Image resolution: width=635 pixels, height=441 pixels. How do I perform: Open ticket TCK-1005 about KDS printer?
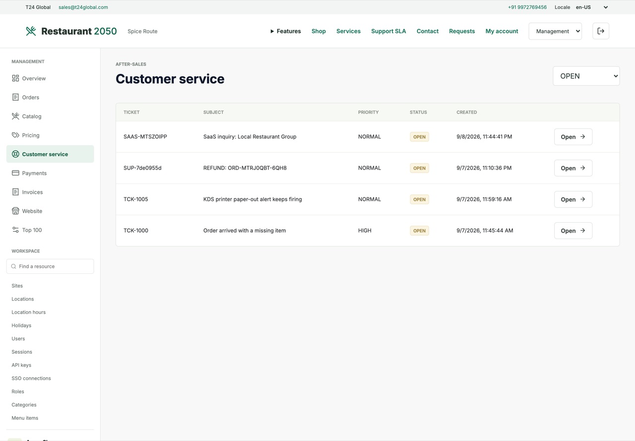tap(573, 199)
